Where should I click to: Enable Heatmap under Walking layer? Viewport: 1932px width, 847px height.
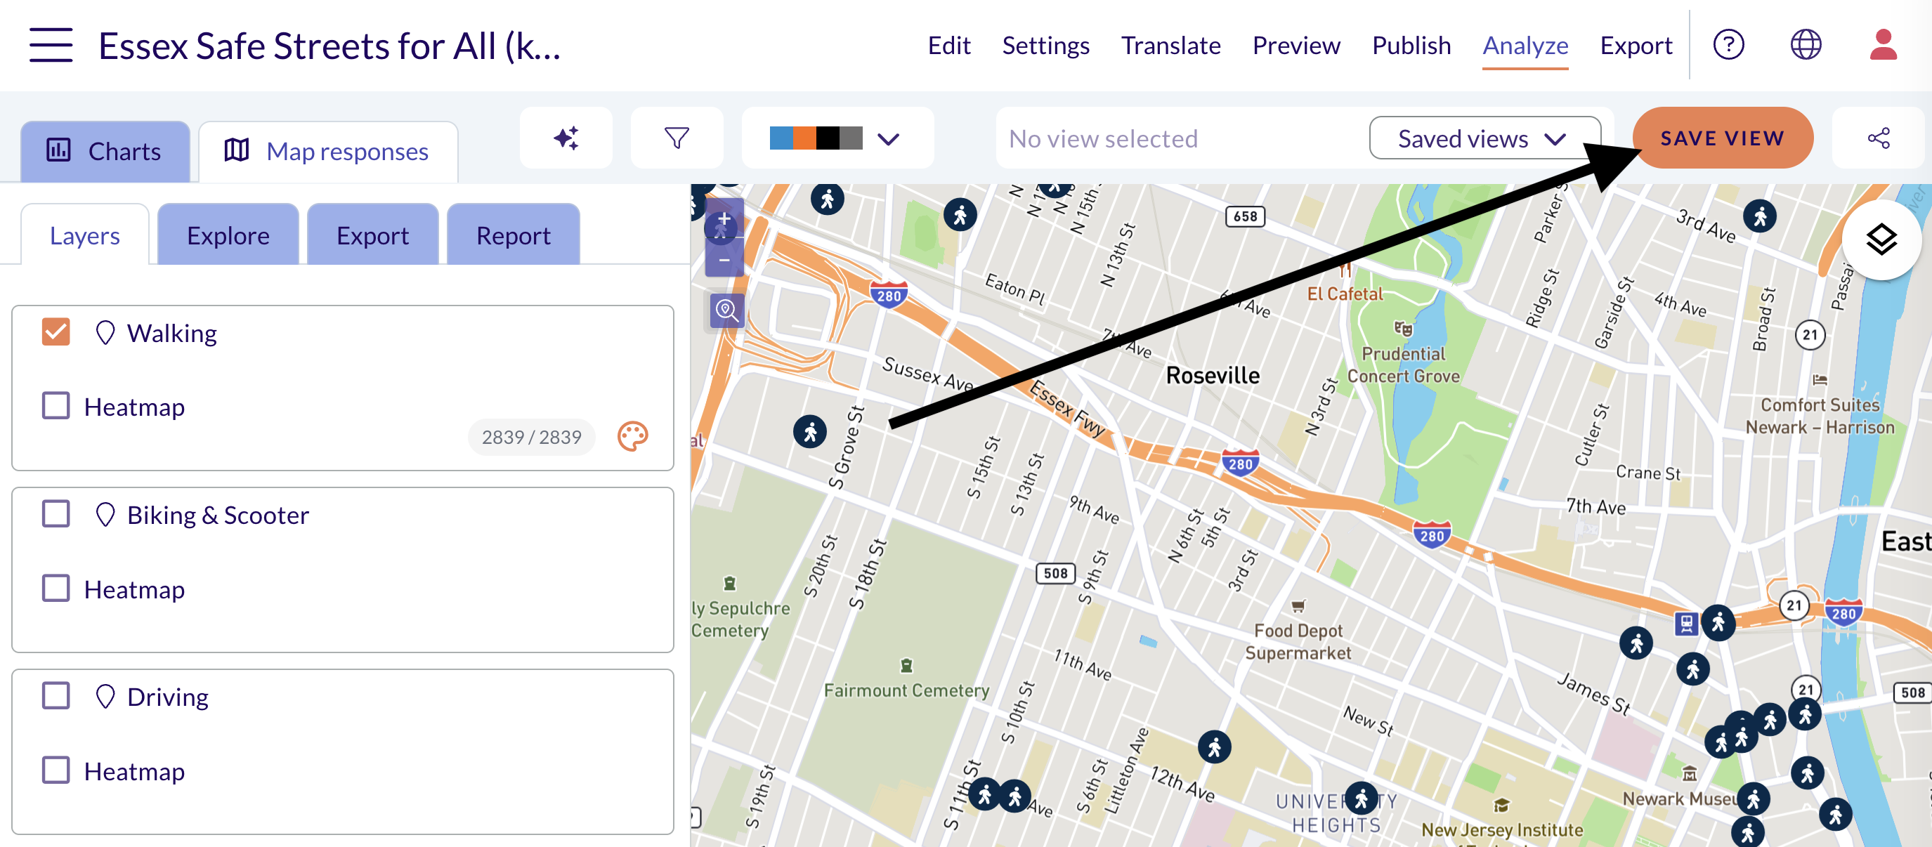click(56, 406)
